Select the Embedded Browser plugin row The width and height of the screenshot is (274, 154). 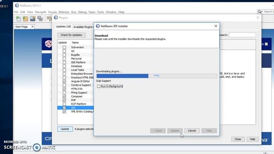tap(75, 74)
